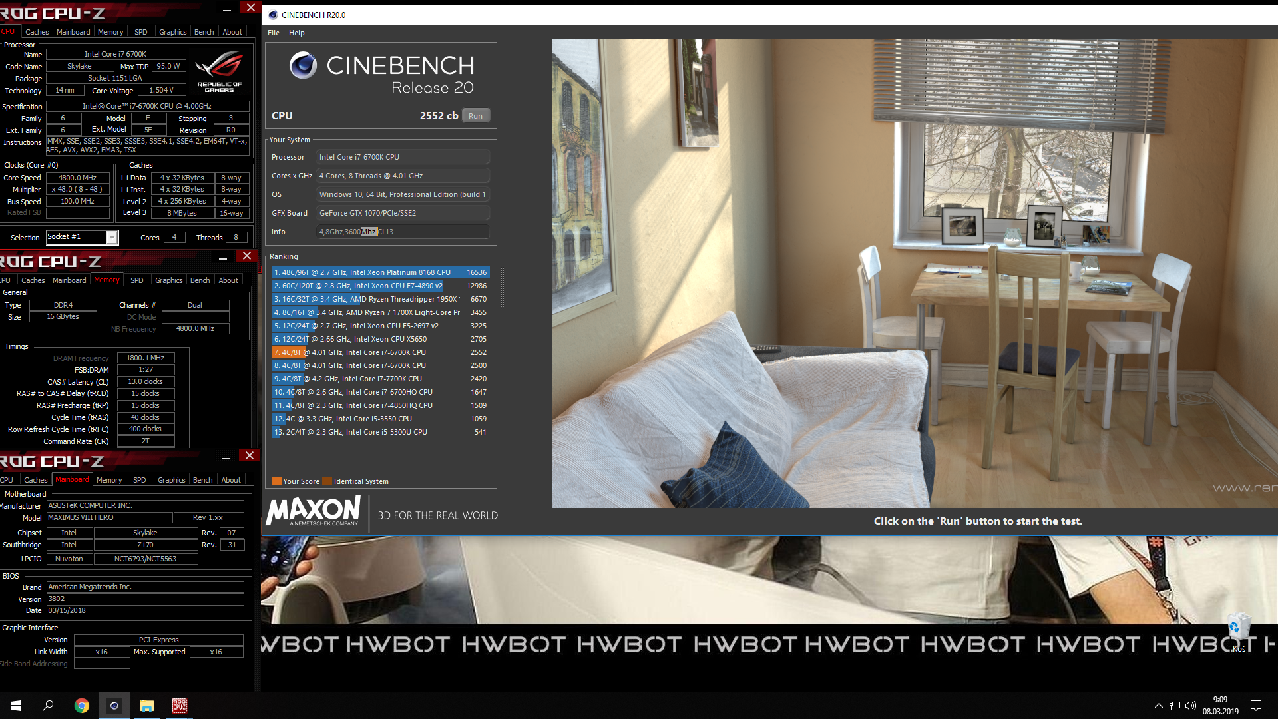Click the Cinebench logo sphere icon
Viewport: 1278px width, 719px height.
click(x=303, y=65)
